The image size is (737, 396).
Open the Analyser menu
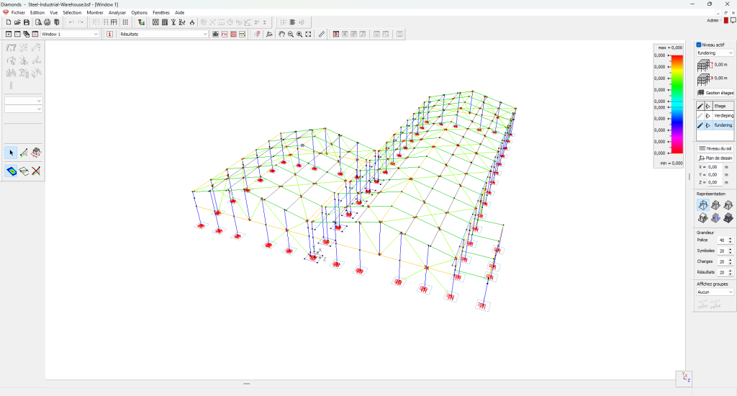tap(117, 12)
